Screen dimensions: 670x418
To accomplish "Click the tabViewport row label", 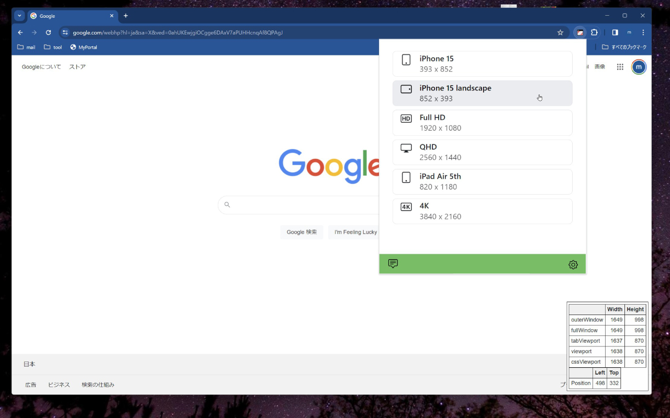I will pyautogui.click(x=587, y=341).
